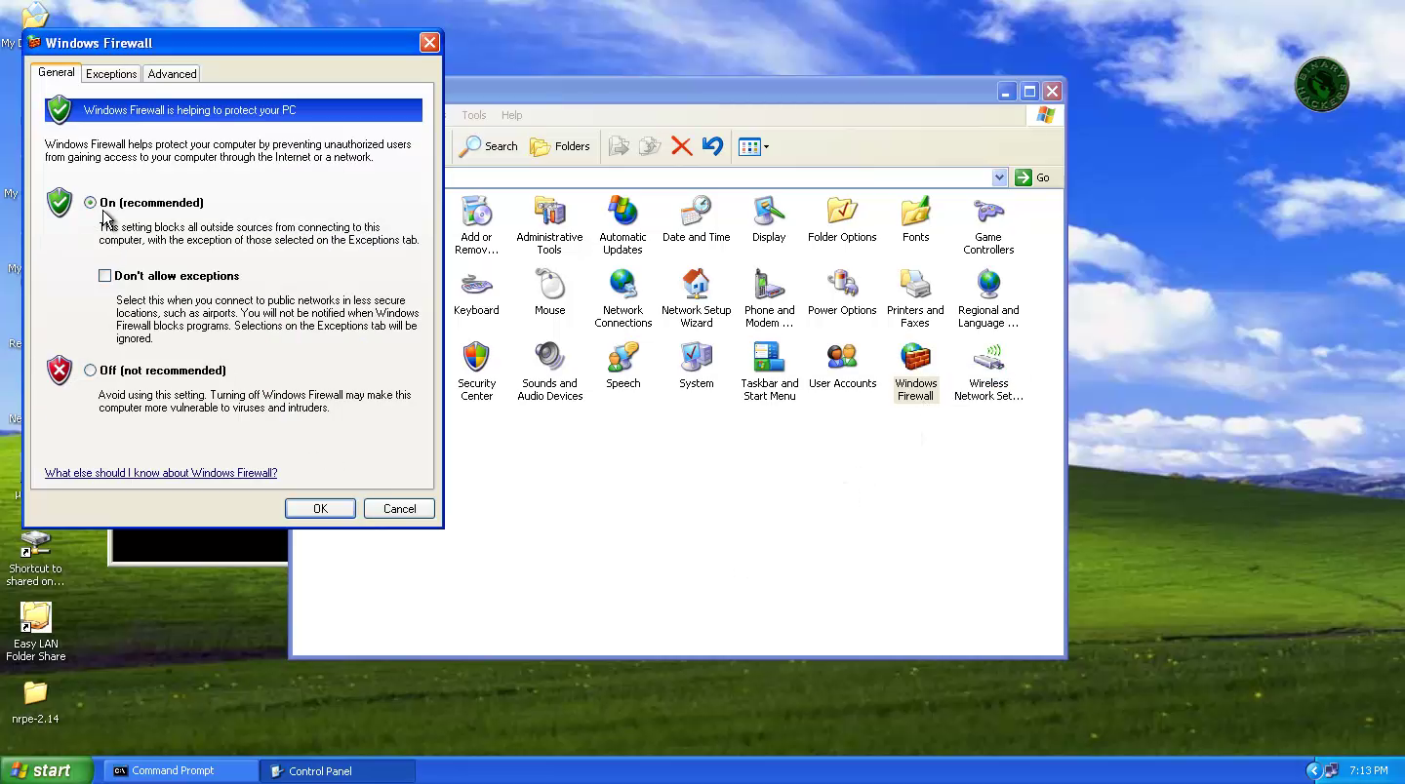Click the Go button in address bar
The height and width of the screenshot is (784, 1405).
[x=1032, y=177]
